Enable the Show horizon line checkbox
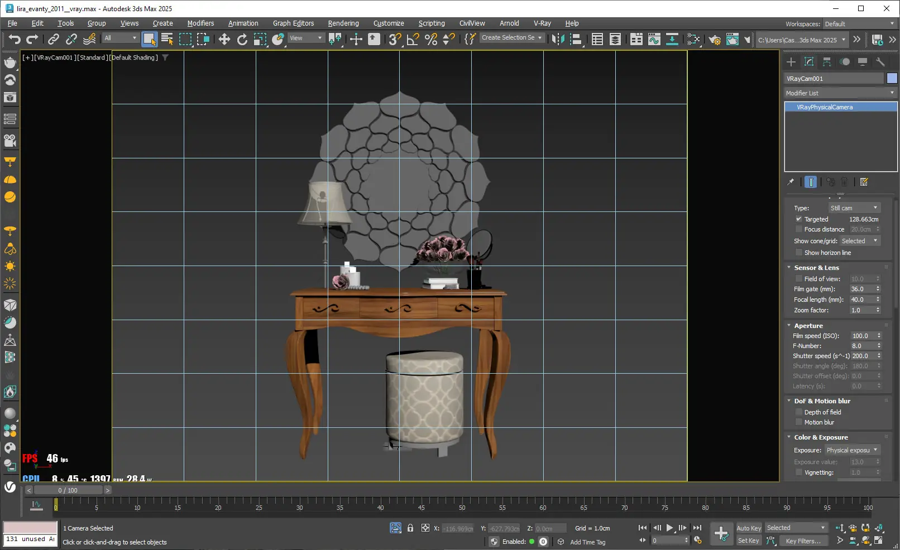Screen dimensions: 900x550 pos(798,253)
